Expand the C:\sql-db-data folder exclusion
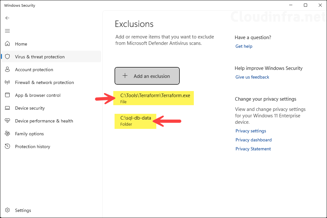 pyautogui.click(x=135, y=121)
